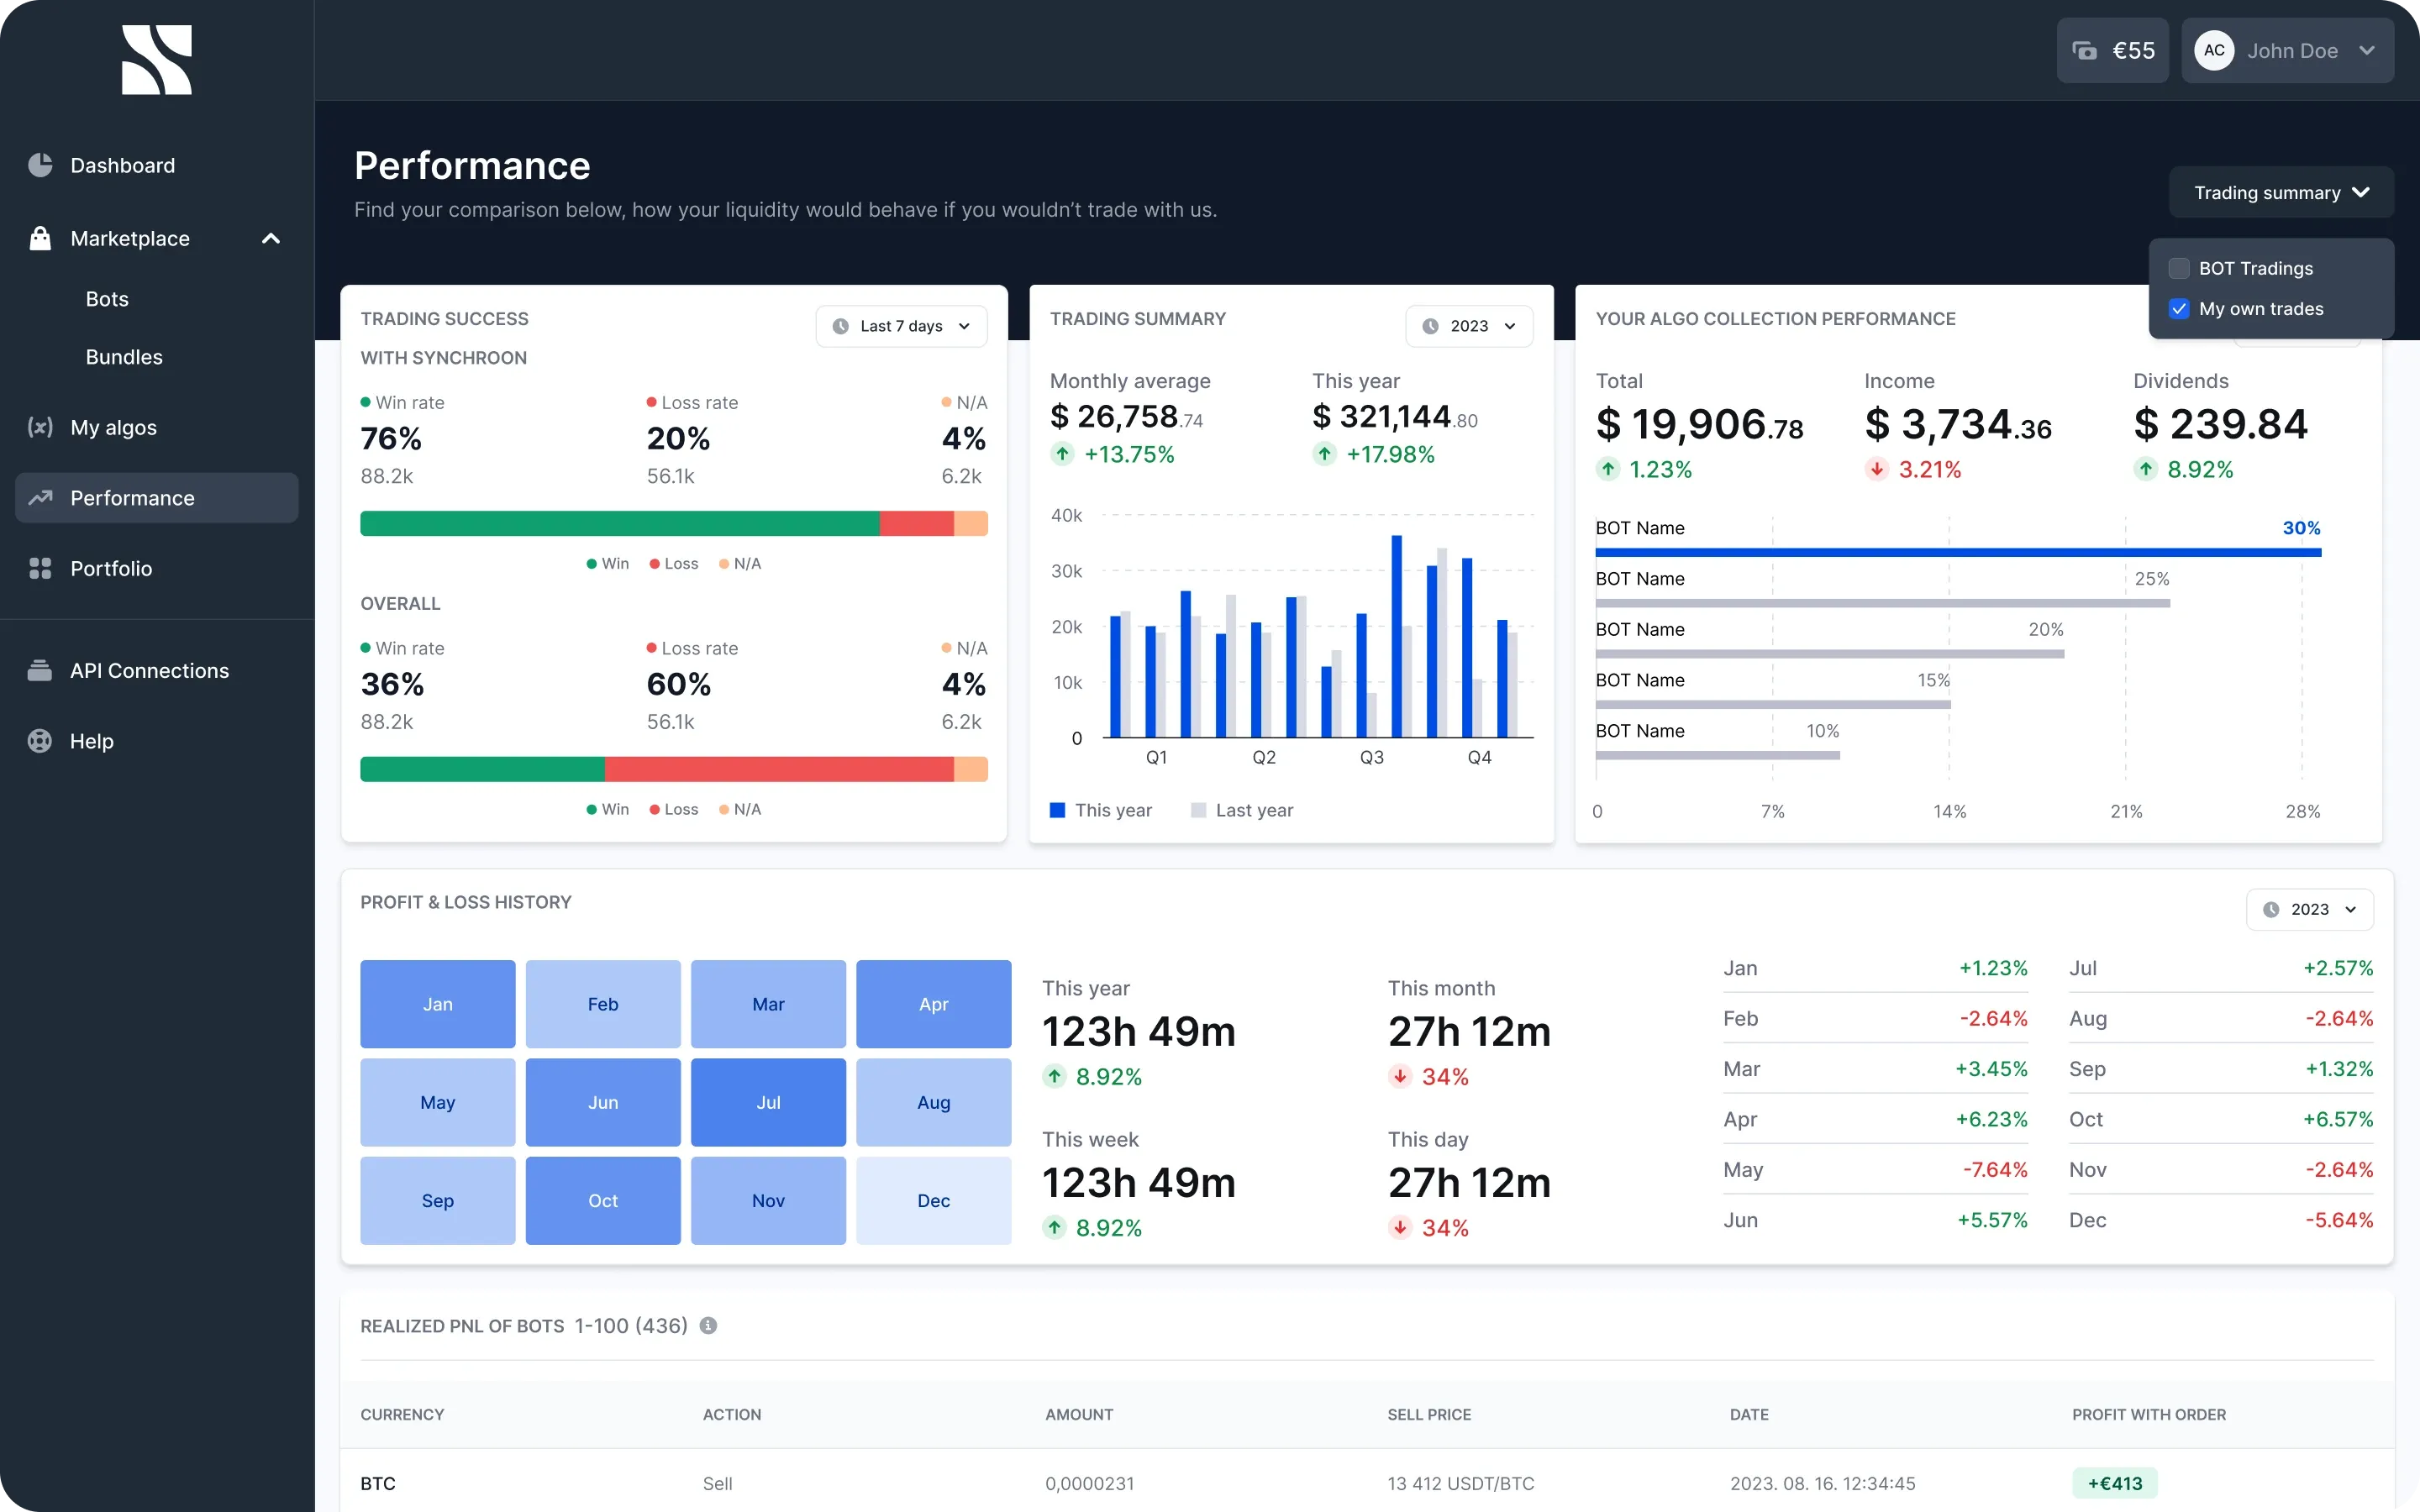Click the $ 321,144 This year amount
The height and width of the screenshot is (1512, 2420).
[x=1394, y=416]
